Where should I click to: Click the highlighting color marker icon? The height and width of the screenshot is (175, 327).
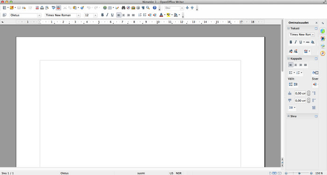168,15
